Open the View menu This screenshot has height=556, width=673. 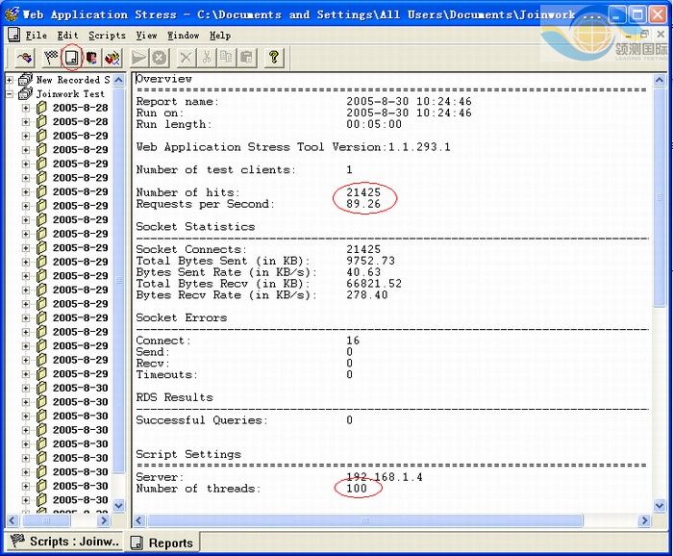(146, 36)
